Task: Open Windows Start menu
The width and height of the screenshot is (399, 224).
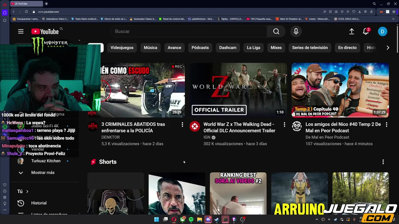Action: (156, 219)
